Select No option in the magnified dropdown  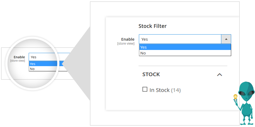[43, 69]
